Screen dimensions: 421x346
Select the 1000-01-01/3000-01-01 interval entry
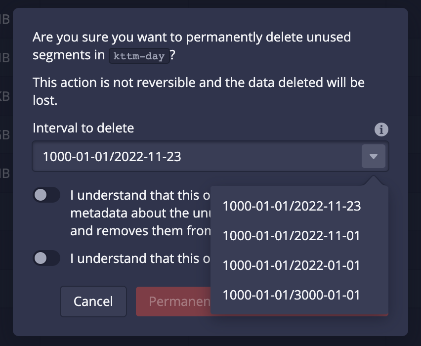tap(292, 295)
